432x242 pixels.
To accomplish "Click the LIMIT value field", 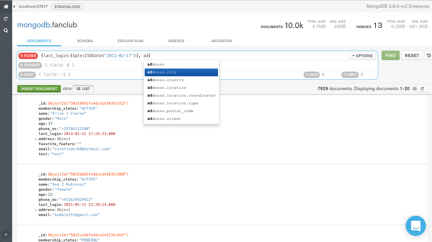I will coord(368,75).
